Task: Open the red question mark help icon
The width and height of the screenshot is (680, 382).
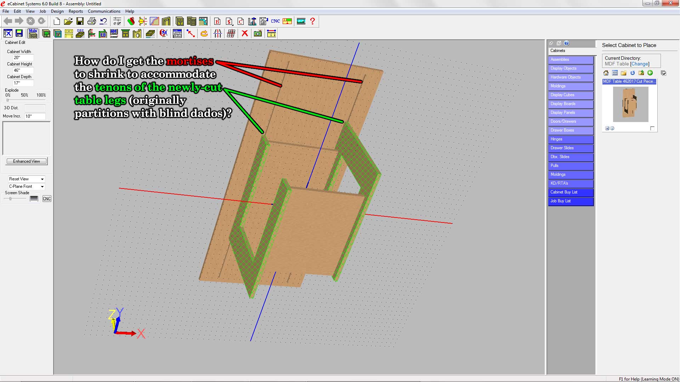Action: point(312,21)
